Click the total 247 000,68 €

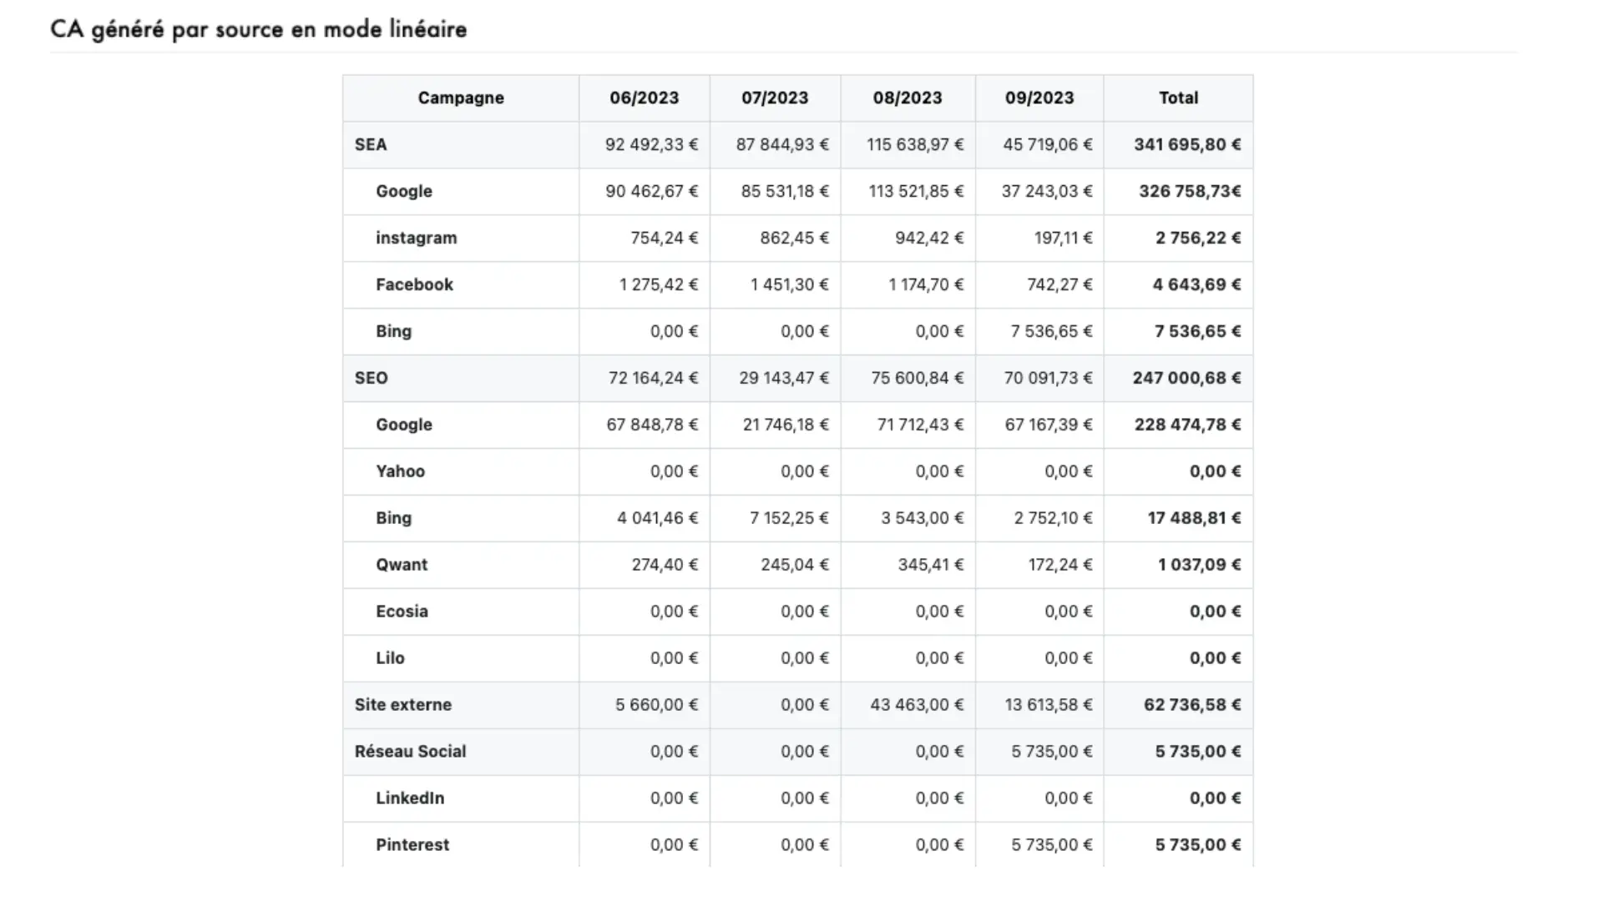coord(1186,378)
